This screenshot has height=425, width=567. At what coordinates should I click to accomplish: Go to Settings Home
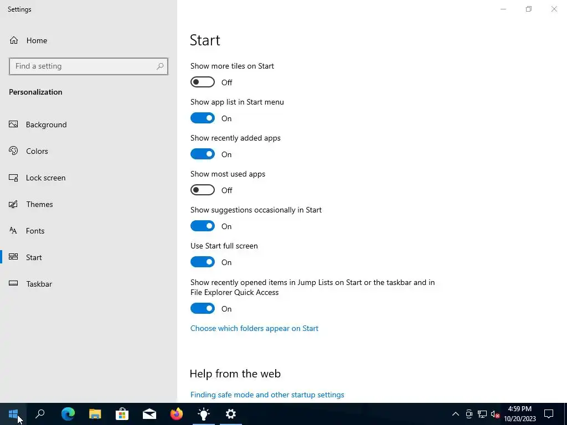28,40
